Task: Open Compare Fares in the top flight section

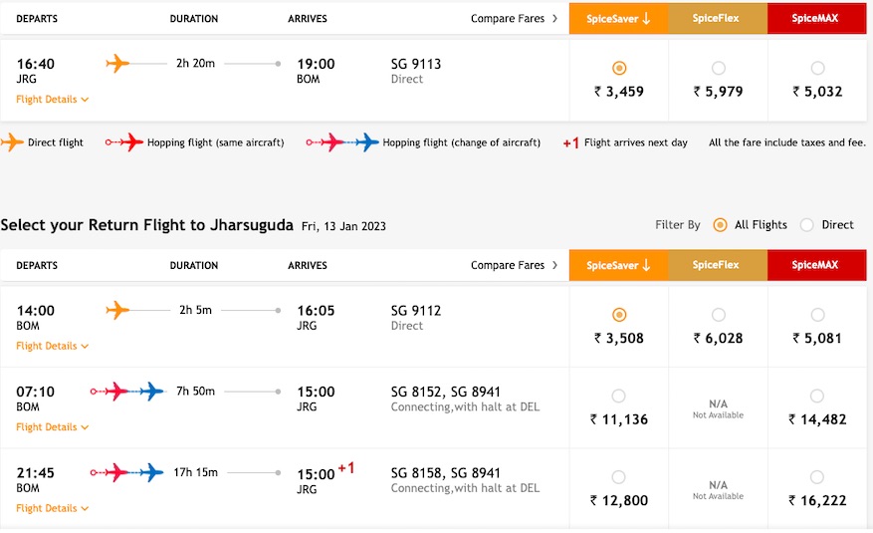Action: [514, 19]
